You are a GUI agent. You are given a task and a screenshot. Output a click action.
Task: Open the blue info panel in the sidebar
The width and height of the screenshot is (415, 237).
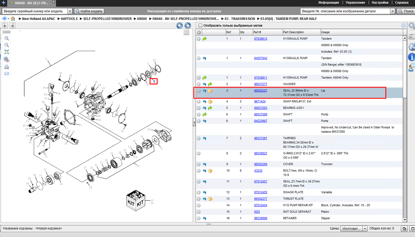(x=412, y=57)
